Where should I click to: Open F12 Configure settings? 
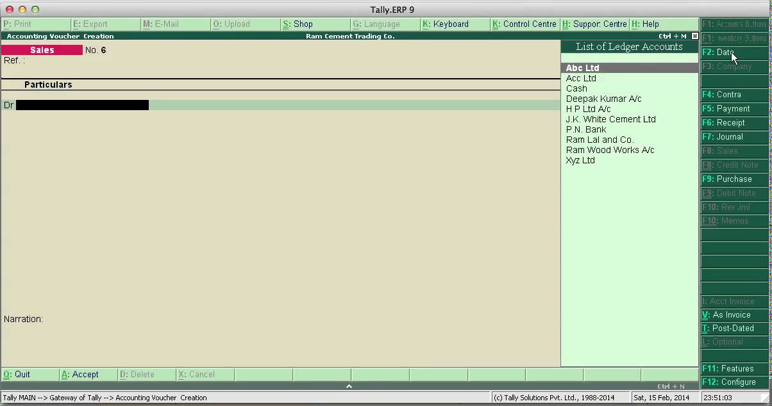coord(734,382)
